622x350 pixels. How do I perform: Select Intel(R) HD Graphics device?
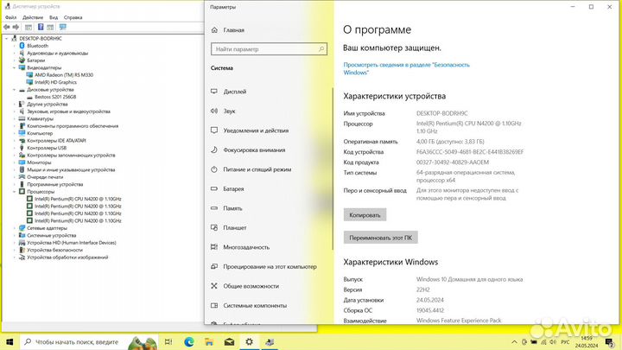click(55, 83)
